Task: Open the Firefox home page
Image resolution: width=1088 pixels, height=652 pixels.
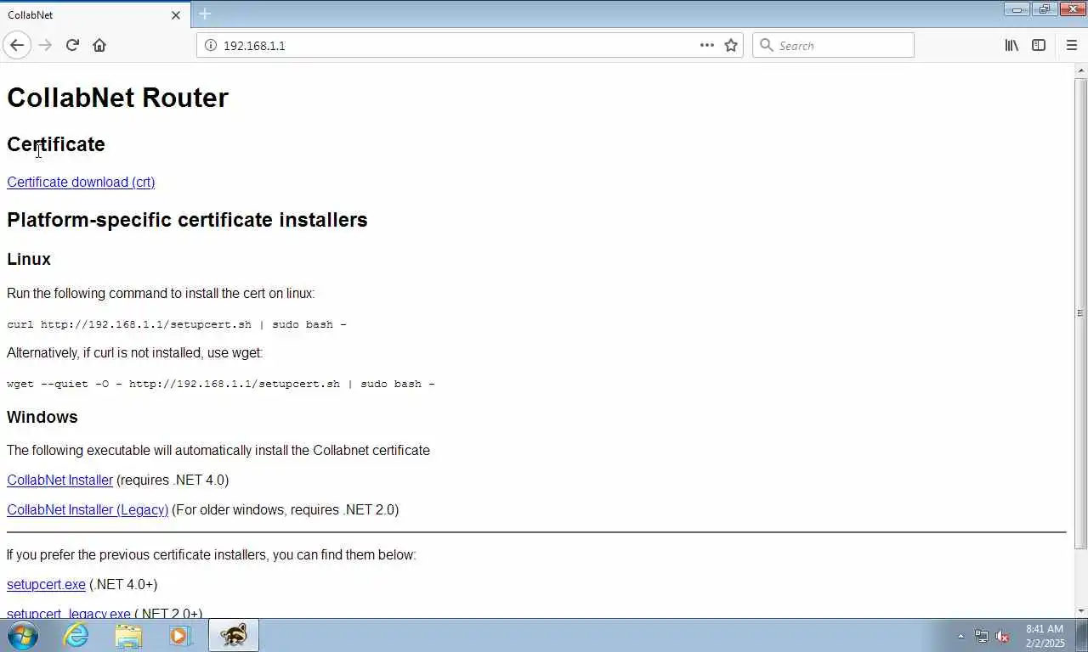Action: tap(99, 45)
